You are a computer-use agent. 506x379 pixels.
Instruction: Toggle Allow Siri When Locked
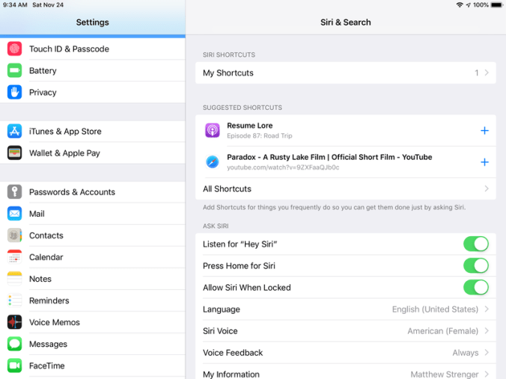[x=475, y=287]
